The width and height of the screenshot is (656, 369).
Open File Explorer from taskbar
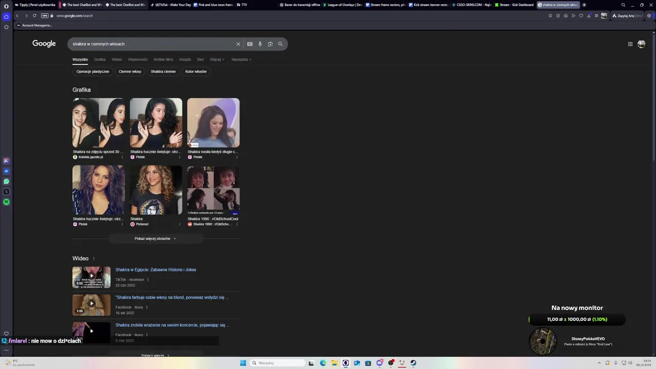334,363
